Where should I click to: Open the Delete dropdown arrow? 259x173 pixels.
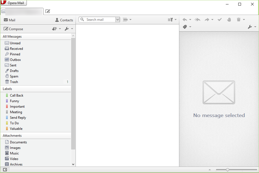[244, 20]
